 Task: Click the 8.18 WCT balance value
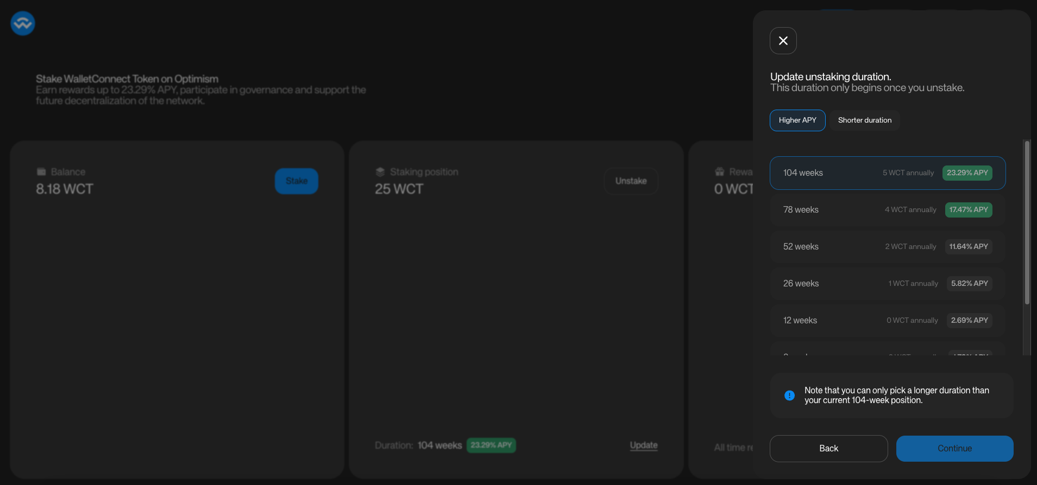(x=65, y=189)
